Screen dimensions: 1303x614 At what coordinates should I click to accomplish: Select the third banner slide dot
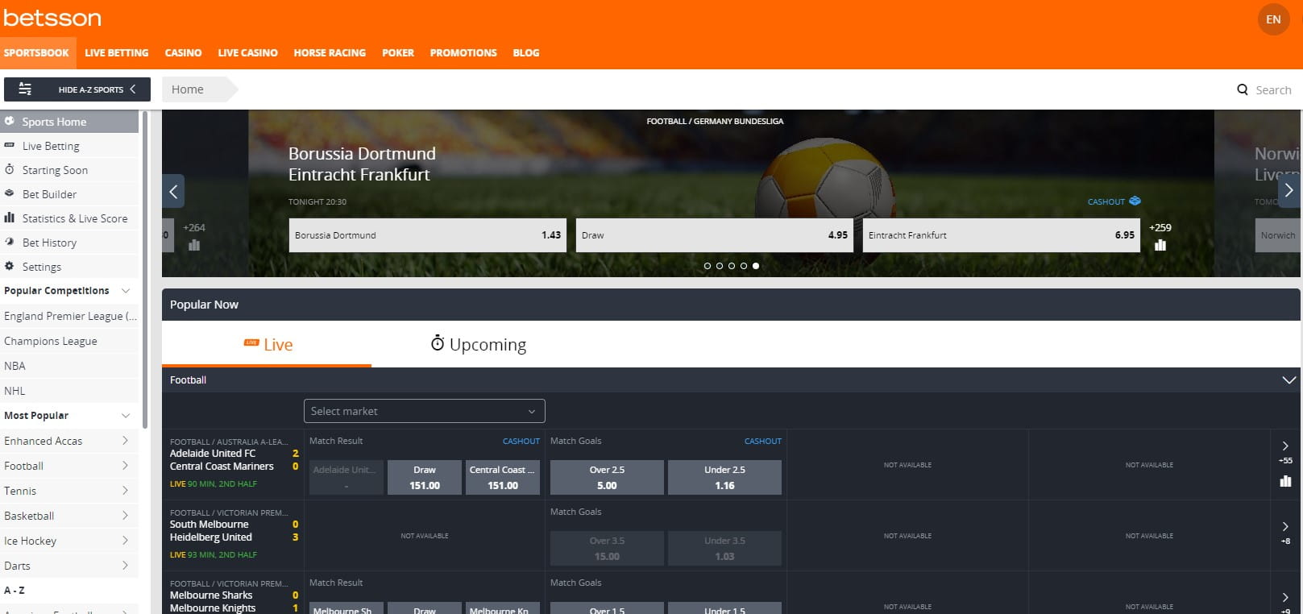[x=732, y=265]
